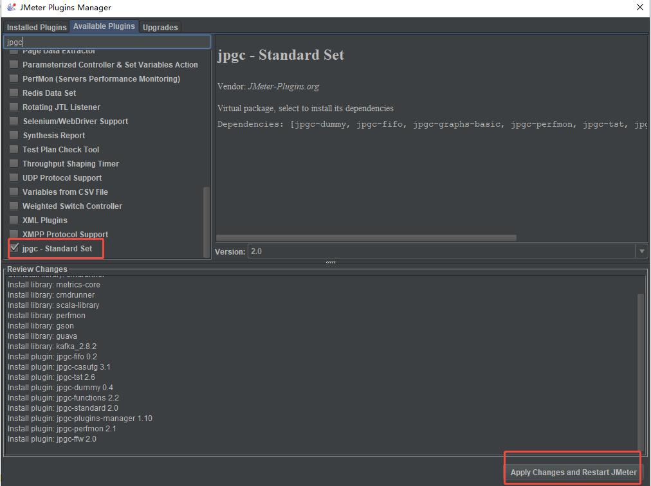Image resolution: width=651 pixels, height=486 pixels.
Task: Enable the Redis Data Set plugin checkbox
Action: click(x=14, y=93)
